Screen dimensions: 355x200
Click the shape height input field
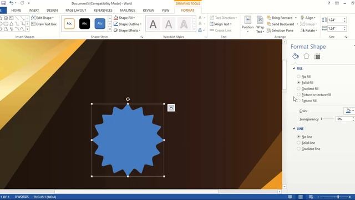(335, 20)
